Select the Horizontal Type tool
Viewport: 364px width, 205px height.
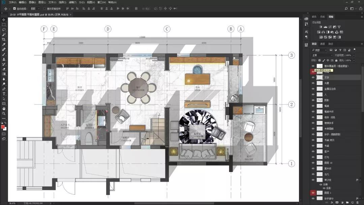coord(4,94)
